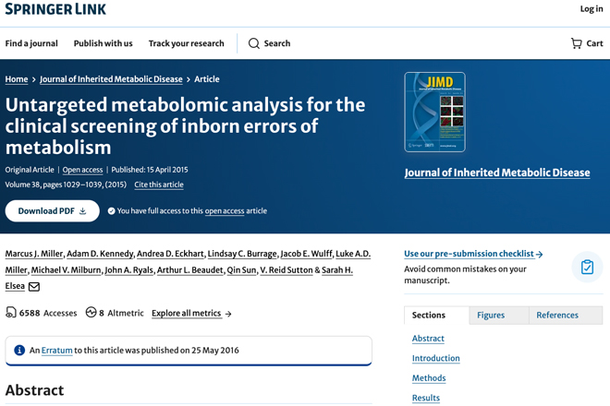The image size is (610, 406).
Task: Click the Altmetric pulse icon
Action: (x=91, y=313)
